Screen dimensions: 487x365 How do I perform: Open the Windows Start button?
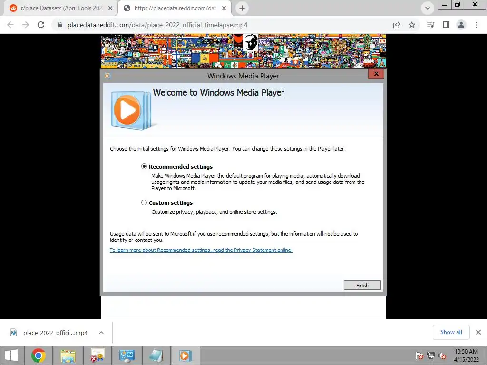click(x=11, y=355)
